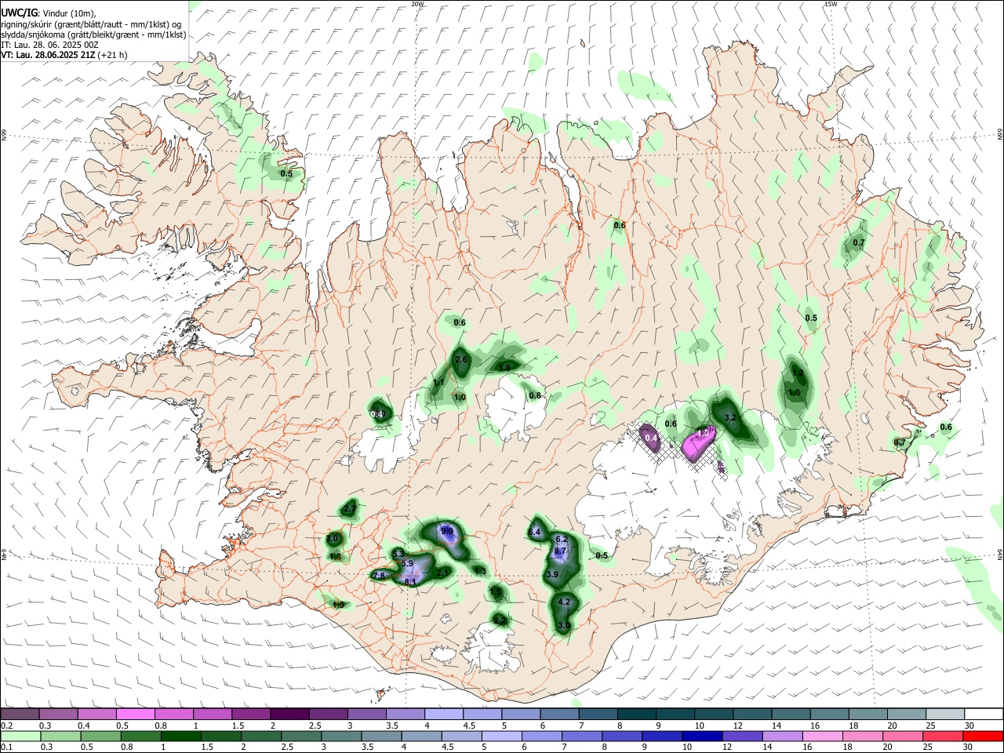Click the 8.1 precipitation value
The image size is (1004, 753).
pyautogui.click(x=410, y=582)
